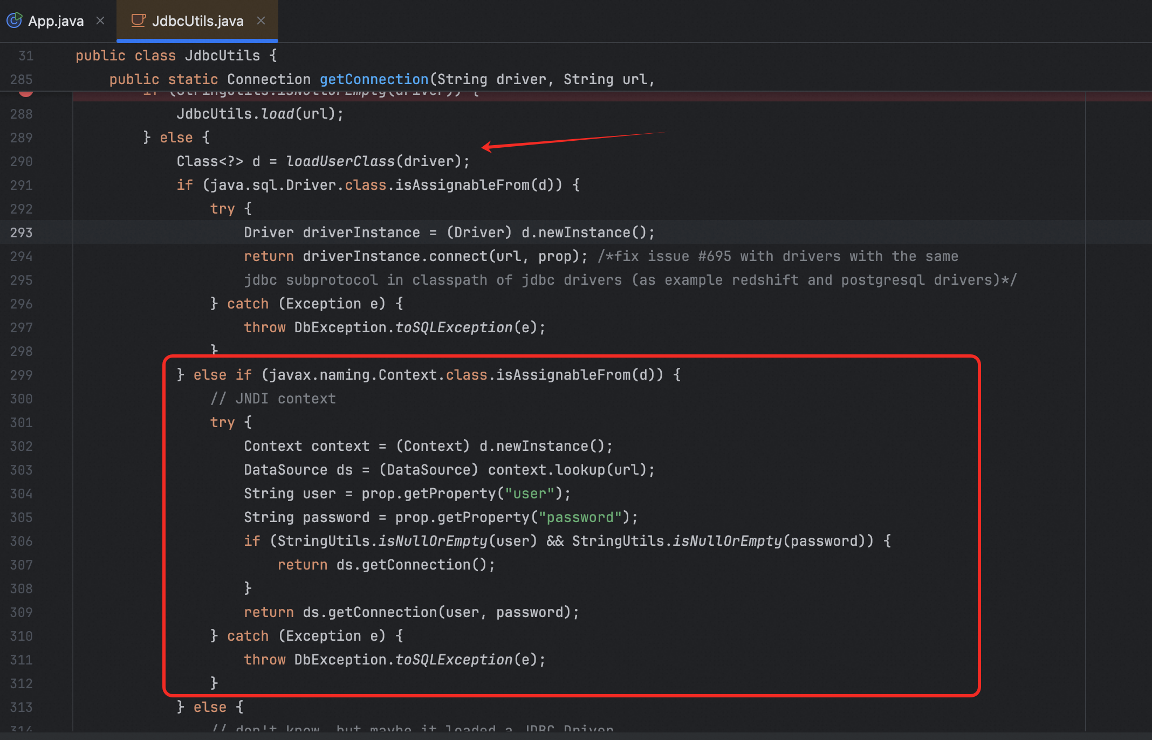Click 'toSQLException' on line 297

pos(454,327)
